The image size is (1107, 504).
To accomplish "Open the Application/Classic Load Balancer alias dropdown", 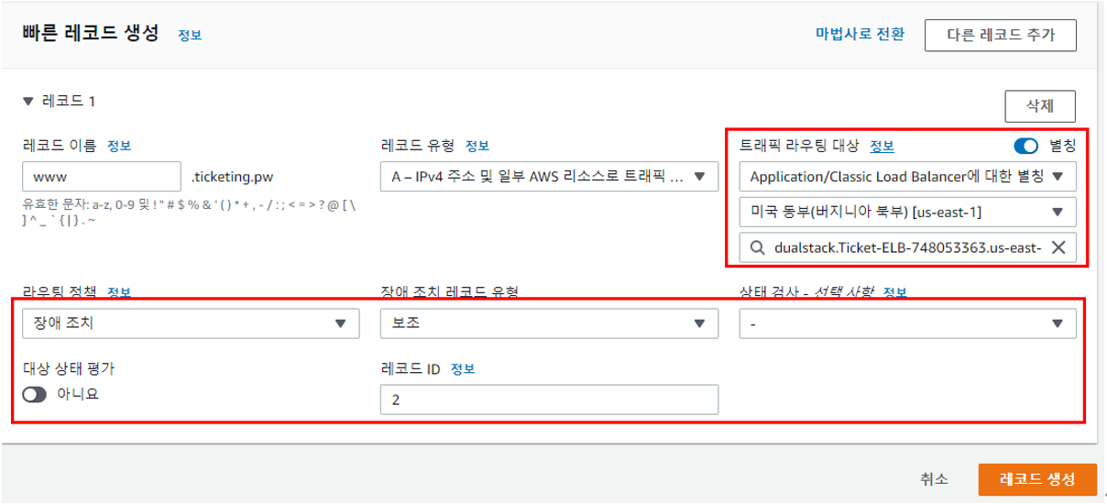I will (907, 176).
